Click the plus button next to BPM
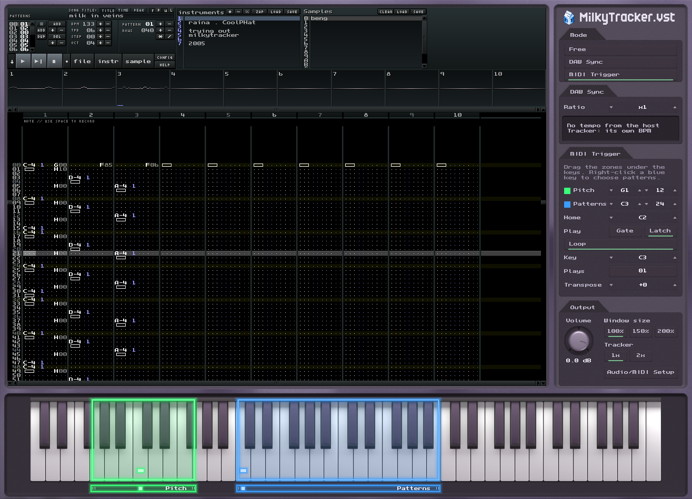The width and height of the screenshot is (692, 499). tap(101, 24)
